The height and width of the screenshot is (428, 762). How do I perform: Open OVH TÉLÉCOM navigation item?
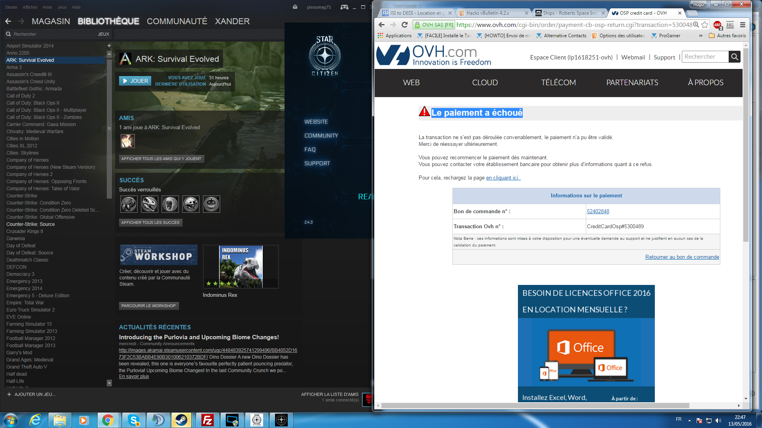point(558,82)
